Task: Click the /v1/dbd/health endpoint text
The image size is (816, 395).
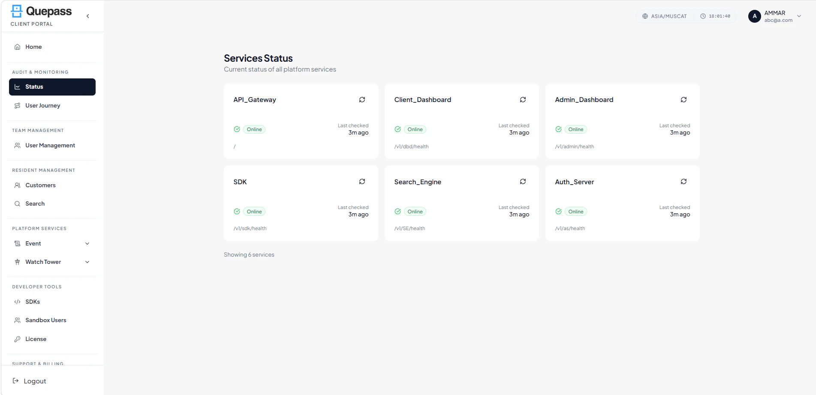Action: point(411,147)
